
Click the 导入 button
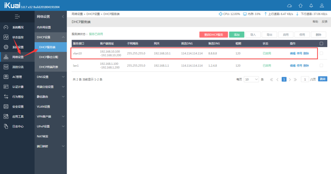[x=253, y=35]
